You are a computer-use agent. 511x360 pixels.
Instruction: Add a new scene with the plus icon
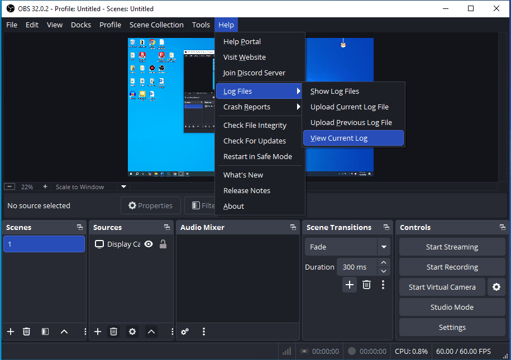[x=10, y=332]
